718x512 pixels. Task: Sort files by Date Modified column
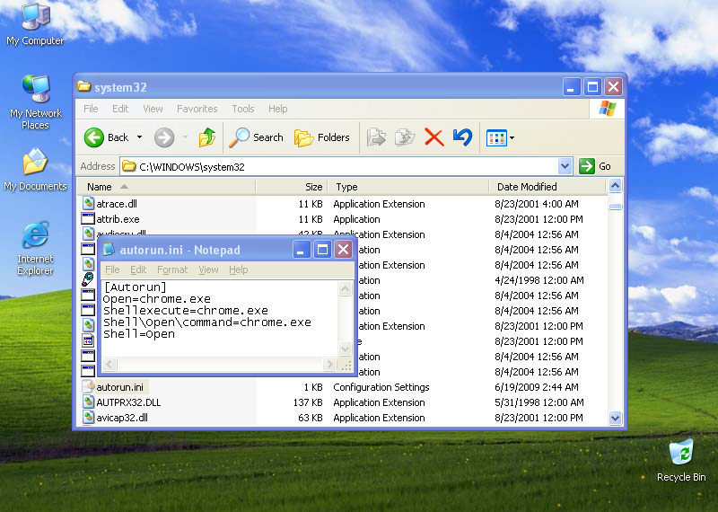coord(547,187)
